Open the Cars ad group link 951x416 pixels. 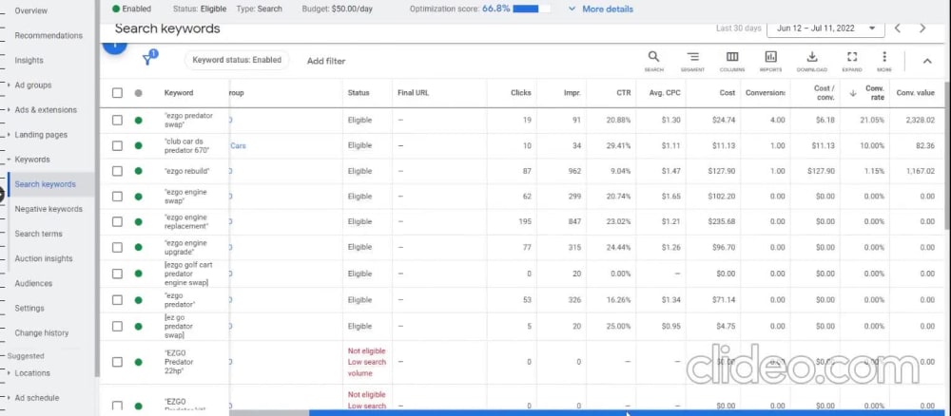(238, 146)
